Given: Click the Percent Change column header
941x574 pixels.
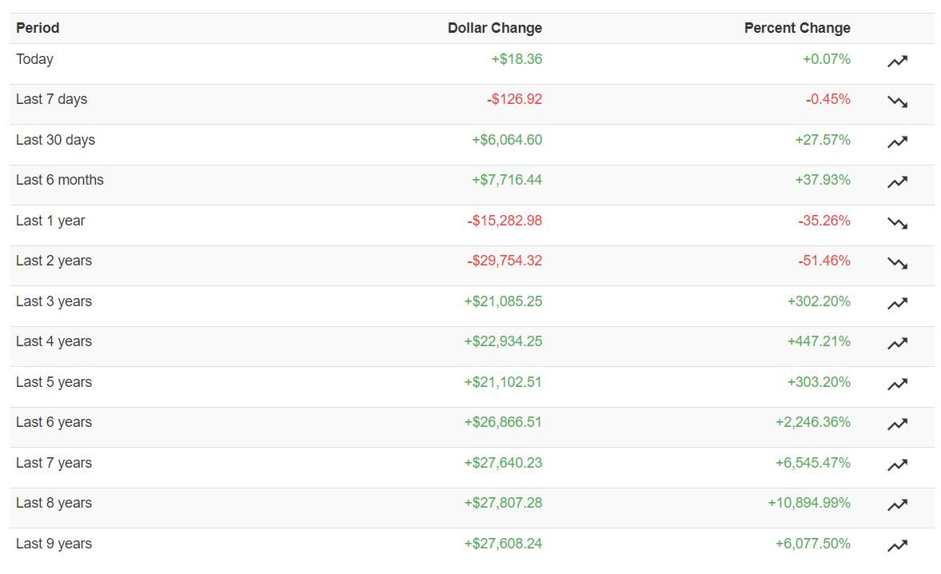Looking at the screenshot, I should (796, 28).
